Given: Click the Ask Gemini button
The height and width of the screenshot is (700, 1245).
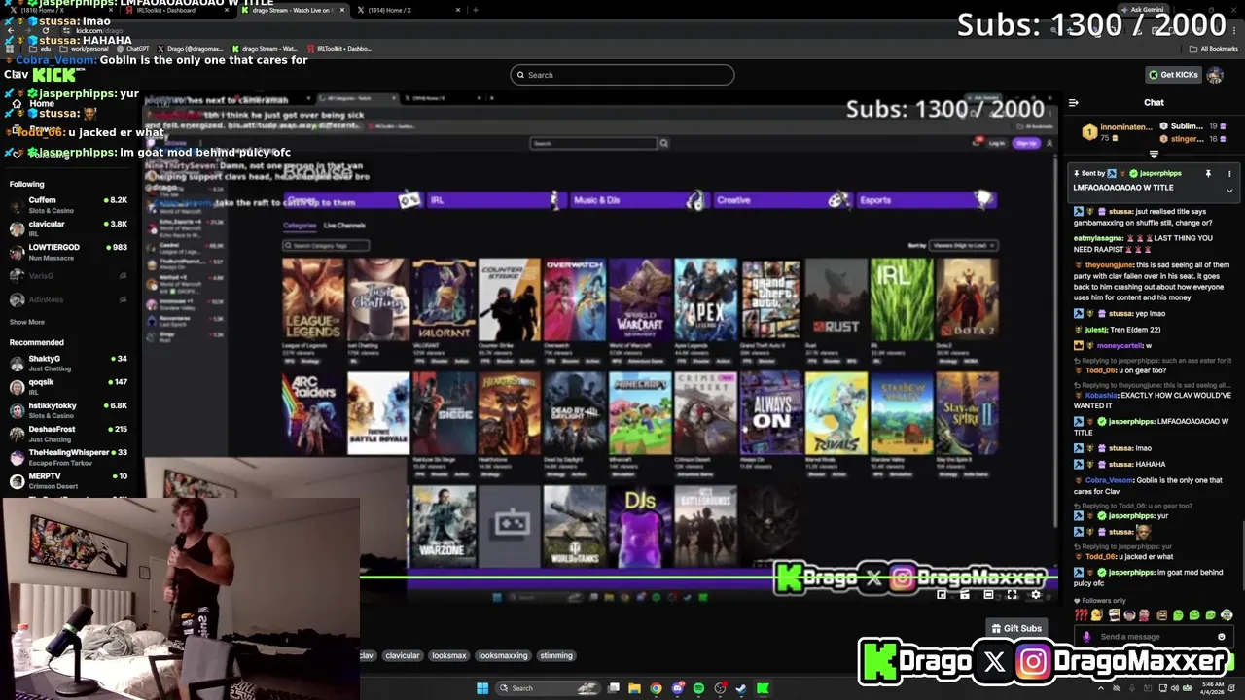Looking at the screenshot, I should click(1142, 9).
